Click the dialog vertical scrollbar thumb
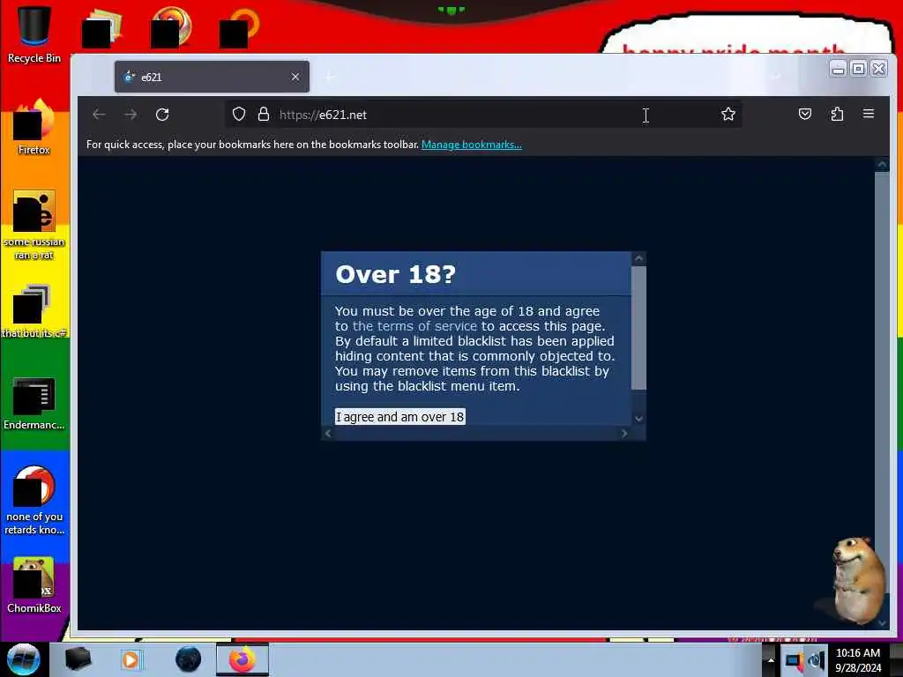 (x=638, y=328)
